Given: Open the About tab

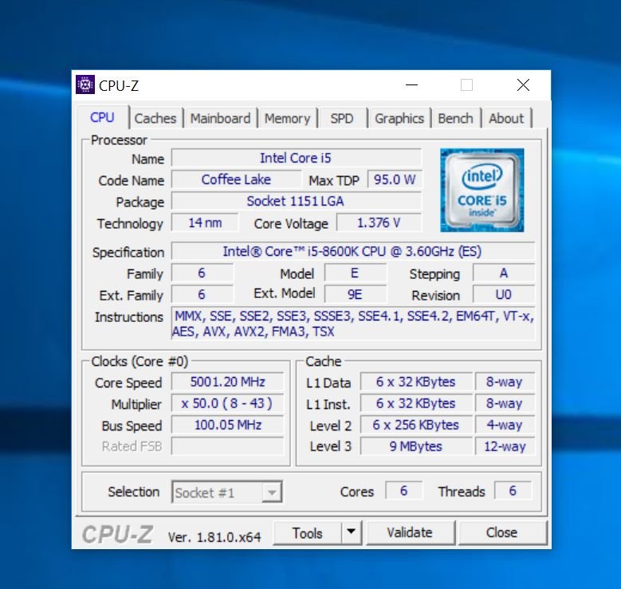Looking at the screenshot, I should coord(506,119).
